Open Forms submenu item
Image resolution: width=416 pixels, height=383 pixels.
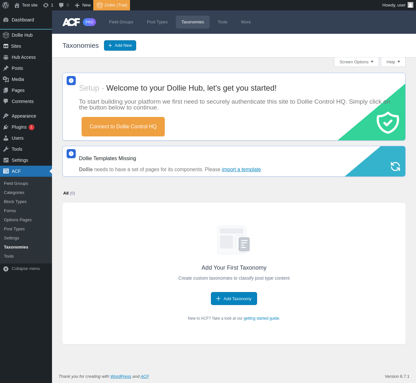click(26, 211)
